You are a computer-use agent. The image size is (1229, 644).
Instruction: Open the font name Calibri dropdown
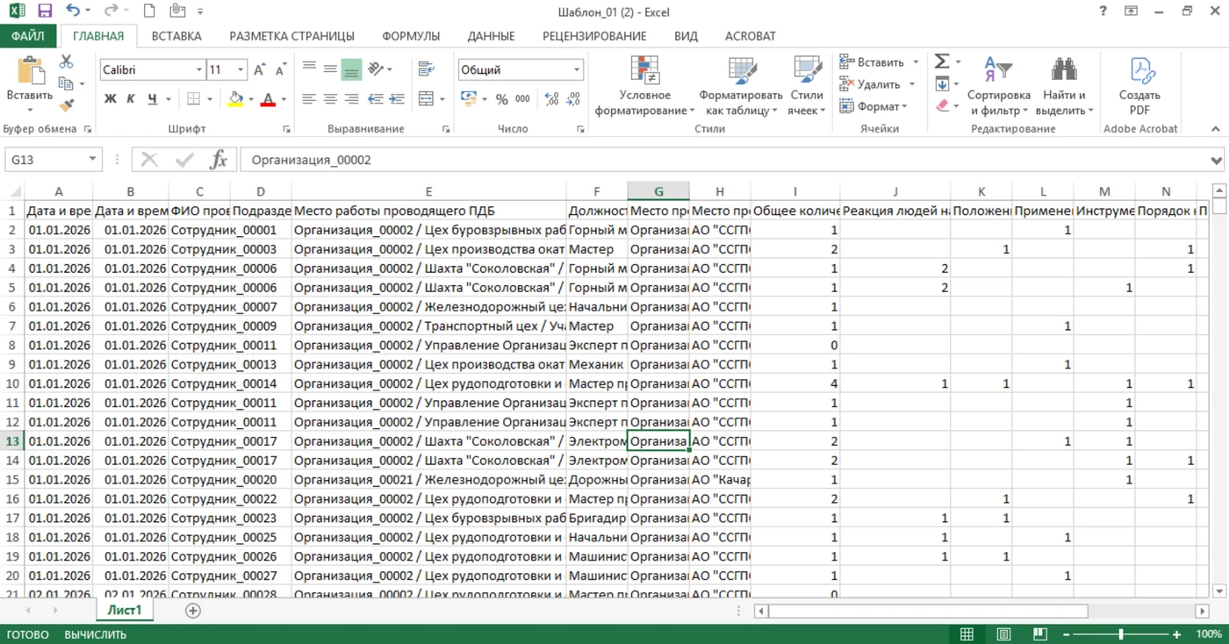click(199, 69)
